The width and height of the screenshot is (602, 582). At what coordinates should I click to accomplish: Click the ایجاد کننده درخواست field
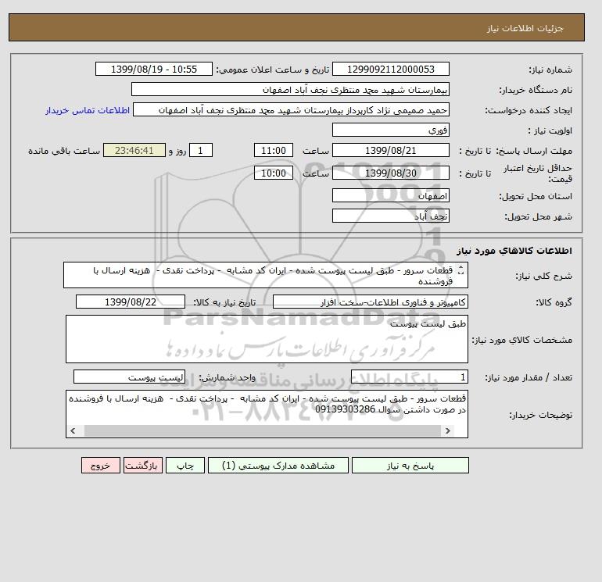click(291, 110)
